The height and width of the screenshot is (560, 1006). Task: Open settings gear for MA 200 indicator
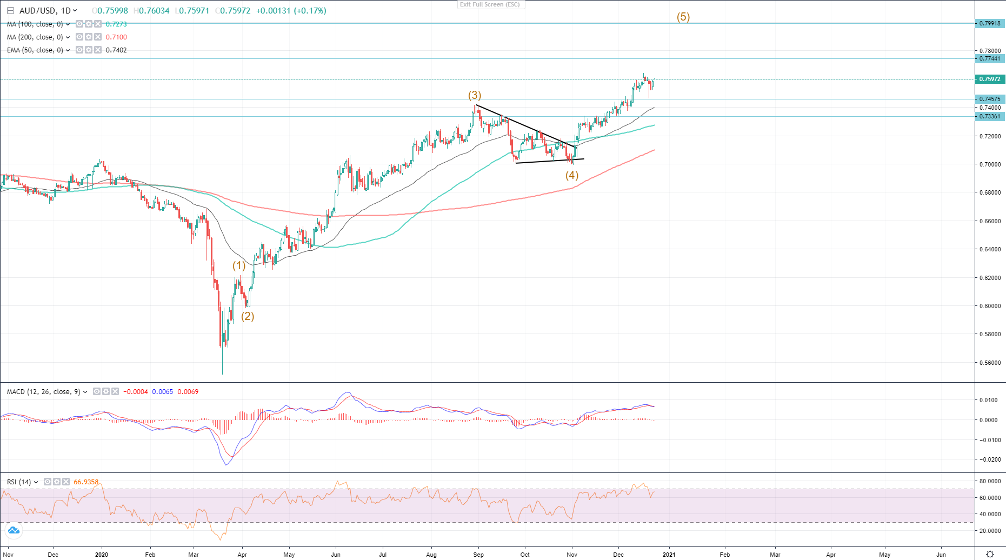(x=89, y=37)
